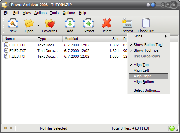The image size is (180, 133).
Task: Open Select Buttons... dialog
Action: coord(149,90)
